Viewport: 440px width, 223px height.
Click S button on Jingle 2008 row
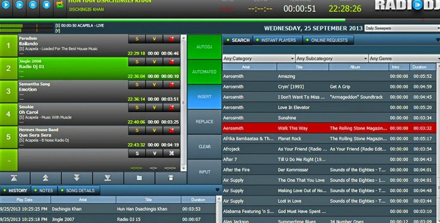tap(137, 62)
